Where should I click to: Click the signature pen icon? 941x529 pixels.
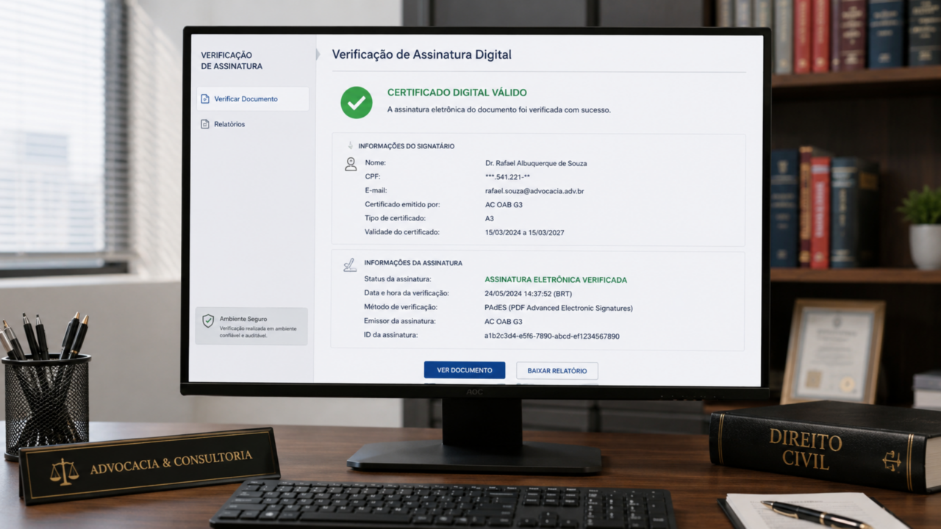point(350,265)
